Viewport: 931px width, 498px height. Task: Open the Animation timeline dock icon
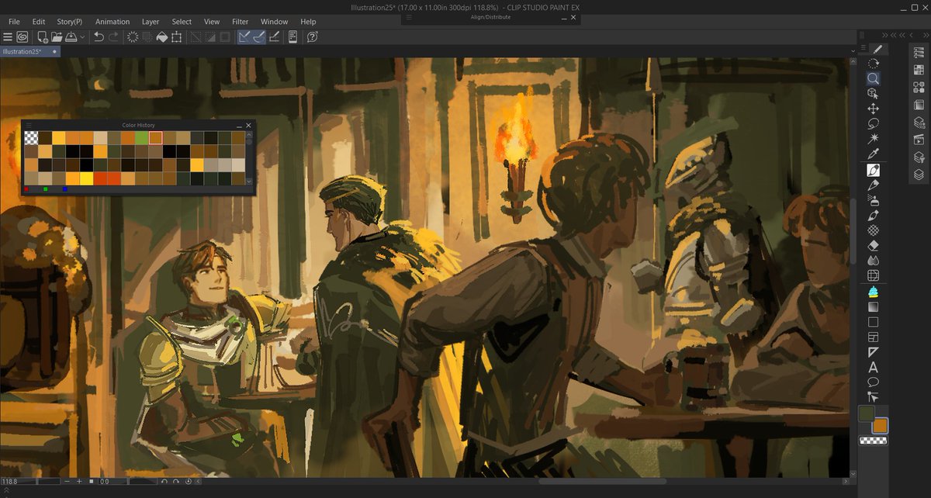pyautogui.click(x=919, y=140)
